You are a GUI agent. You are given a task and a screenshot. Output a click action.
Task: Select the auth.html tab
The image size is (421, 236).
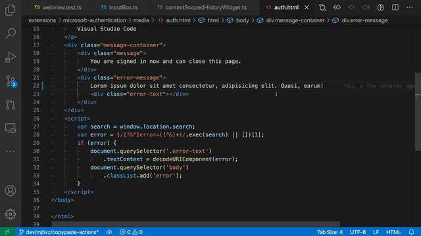point(286,7)
